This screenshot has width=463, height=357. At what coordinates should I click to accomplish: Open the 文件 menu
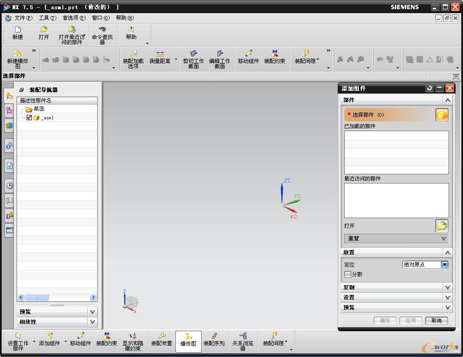(23, 18)
